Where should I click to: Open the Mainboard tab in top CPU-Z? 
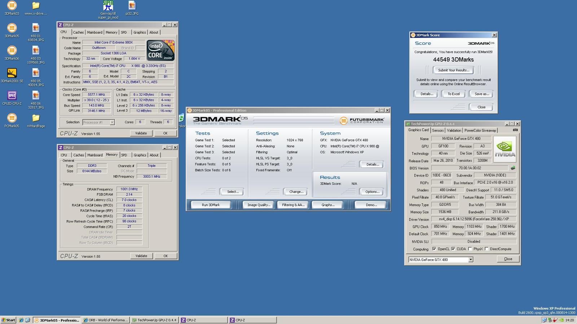click(94, 32)
